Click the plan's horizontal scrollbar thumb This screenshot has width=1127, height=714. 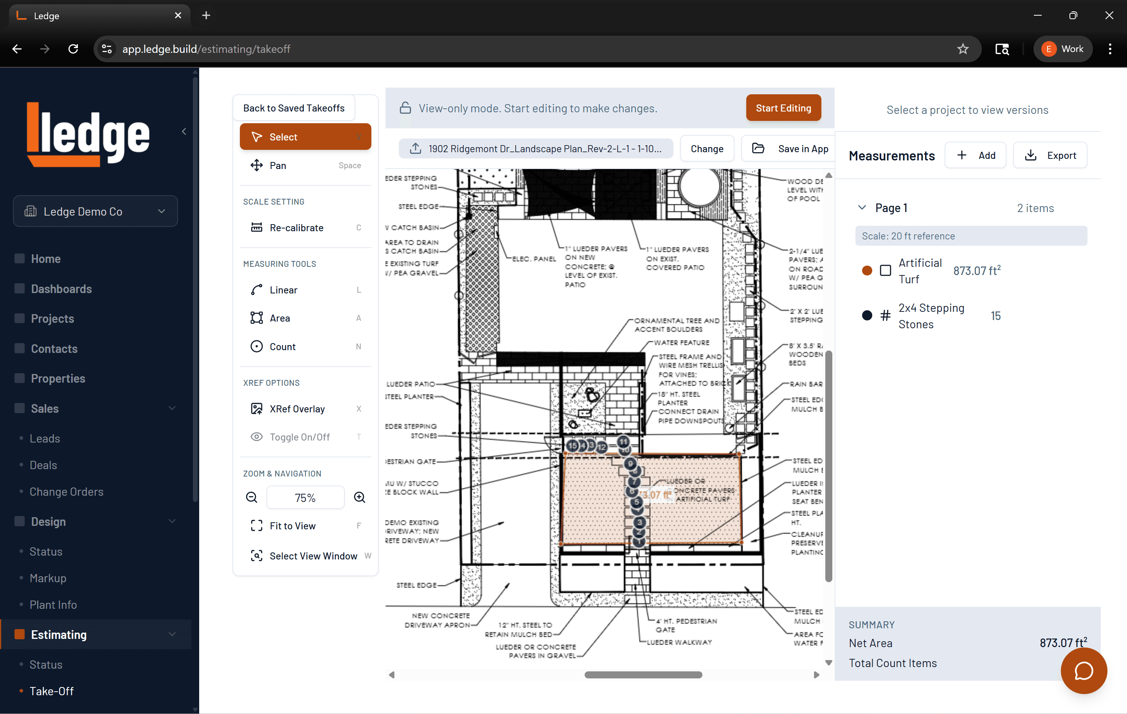point(643,675)
